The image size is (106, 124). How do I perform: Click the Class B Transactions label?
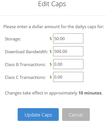click(25, 64)
